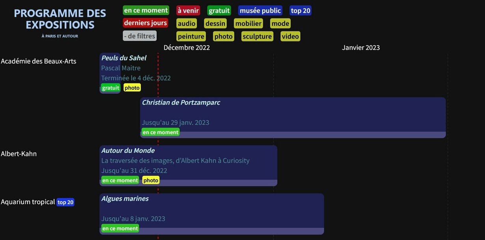Select the "mobilier" category filter

pos(248,24)
